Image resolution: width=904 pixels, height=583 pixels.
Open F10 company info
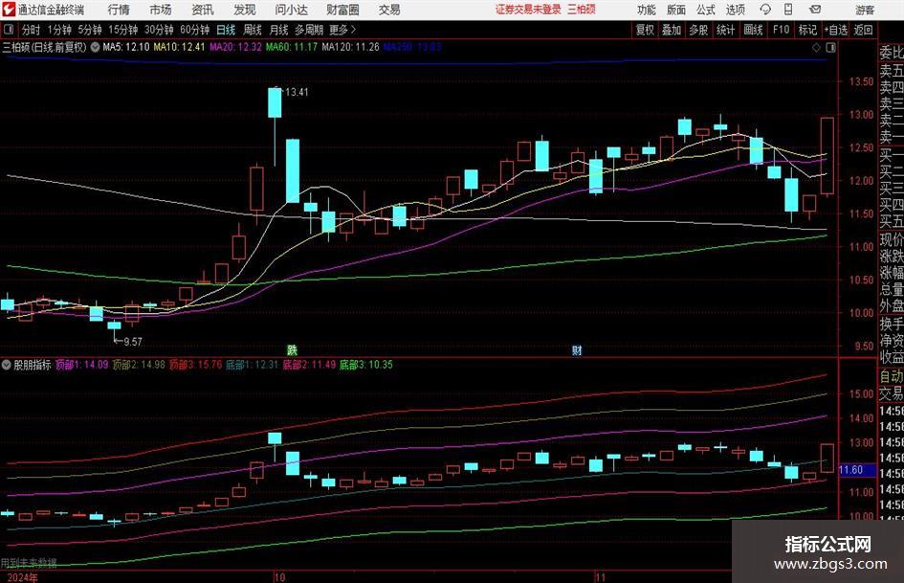coord(782,30)
